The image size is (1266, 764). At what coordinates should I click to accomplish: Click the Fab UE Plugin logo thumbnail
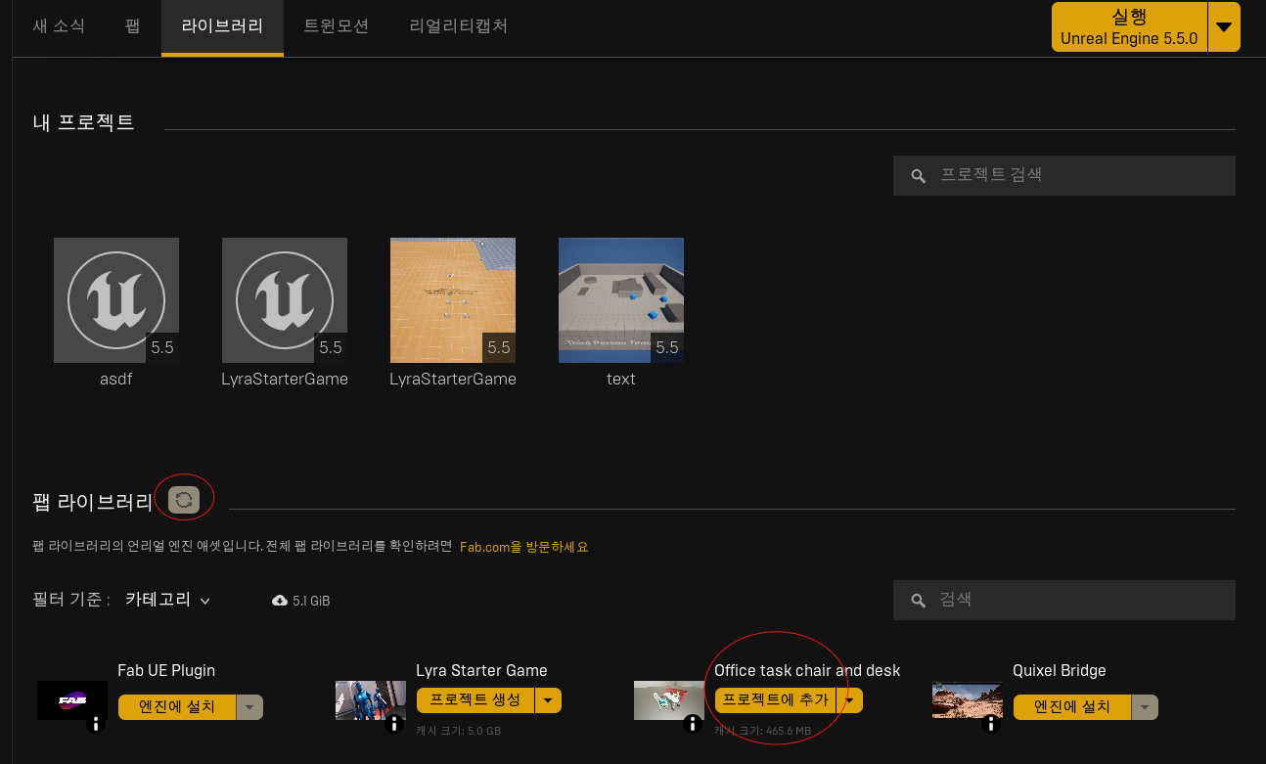pyautogui.click(x=72, y=700)
